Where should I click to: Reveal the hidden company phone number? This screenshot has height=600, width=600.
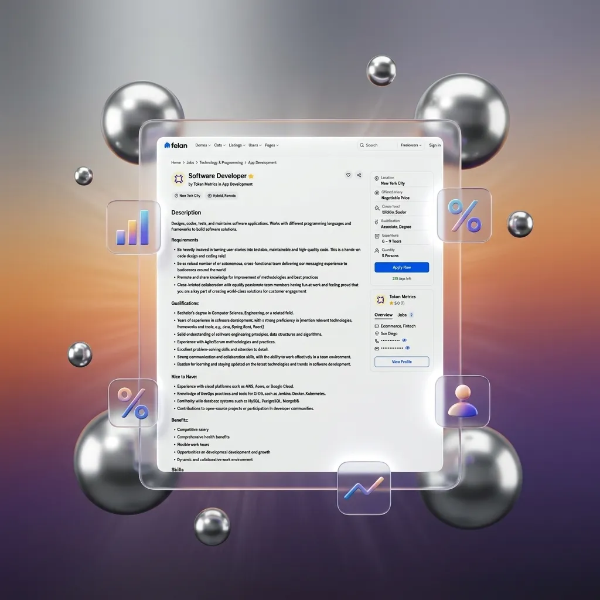pos(404,340)
